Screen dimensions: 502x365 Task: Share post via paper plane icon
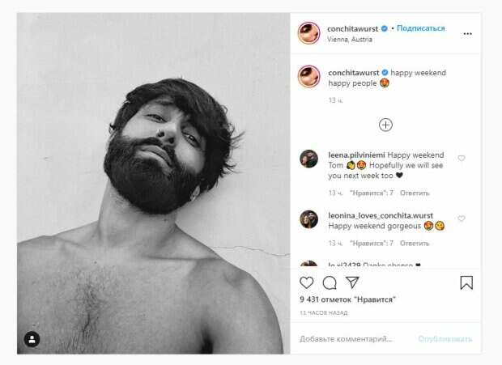tap(352, 282)
